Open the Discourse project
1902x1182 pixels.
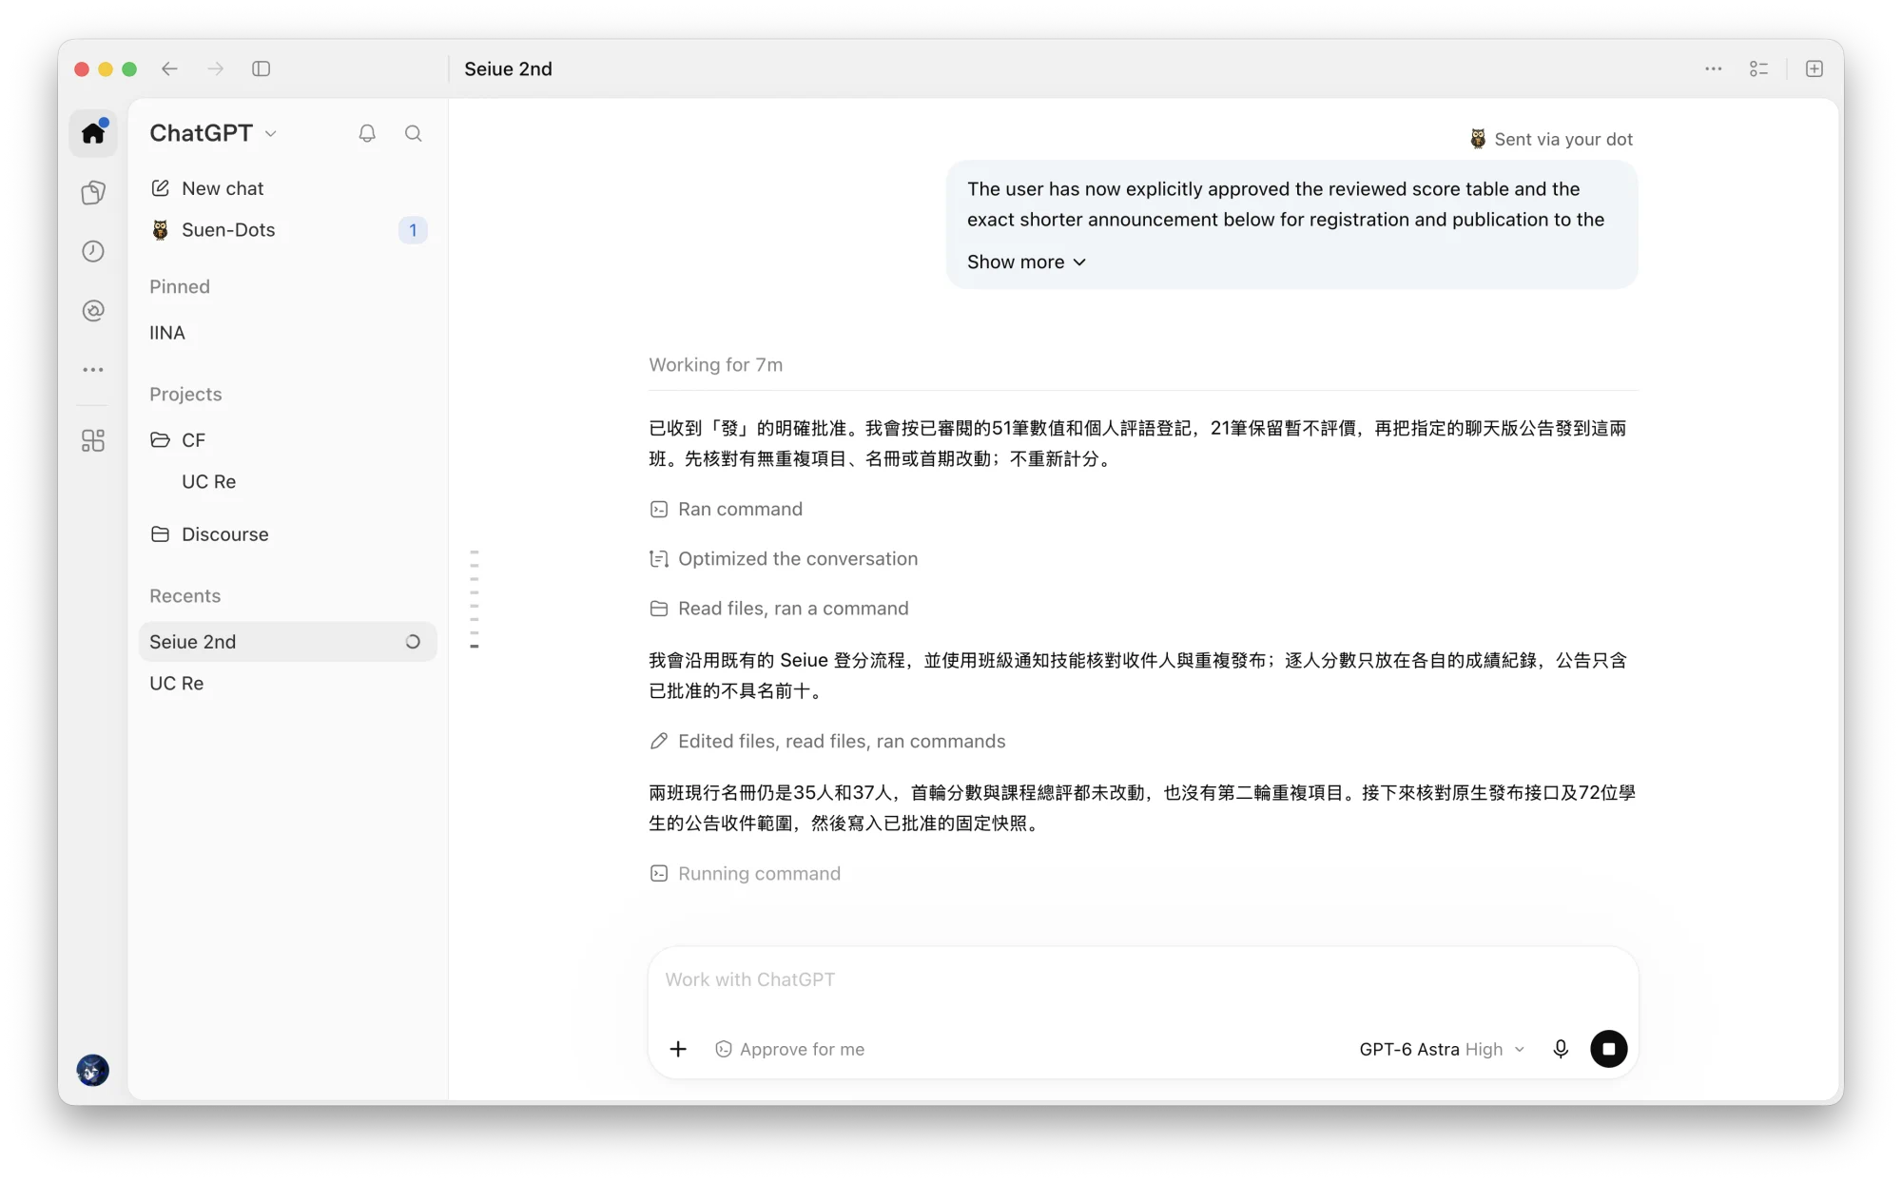pos(288,534)
